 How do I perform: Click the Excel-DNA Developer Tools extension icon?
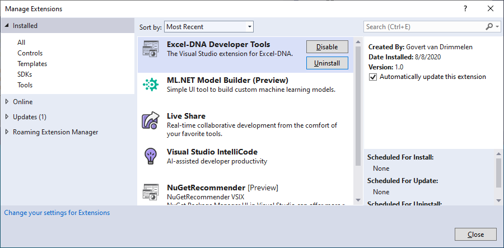[x=151, y=49]
